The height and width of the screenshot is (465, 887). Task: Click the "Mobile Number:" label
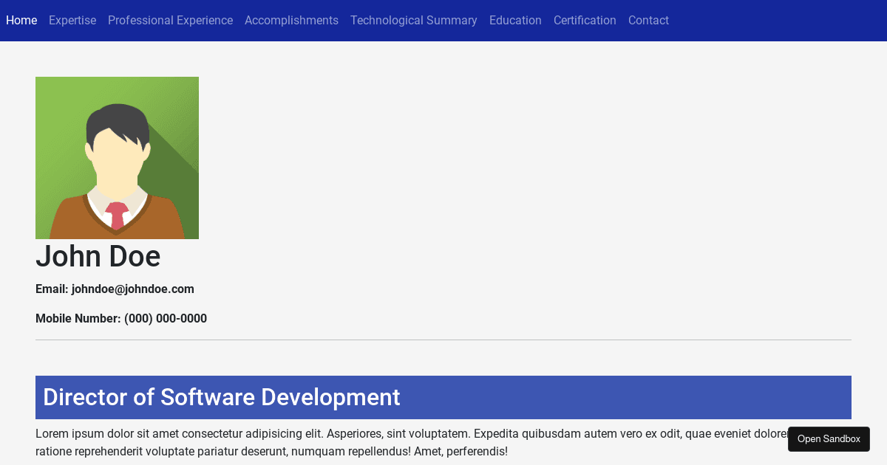coord(78,319)
